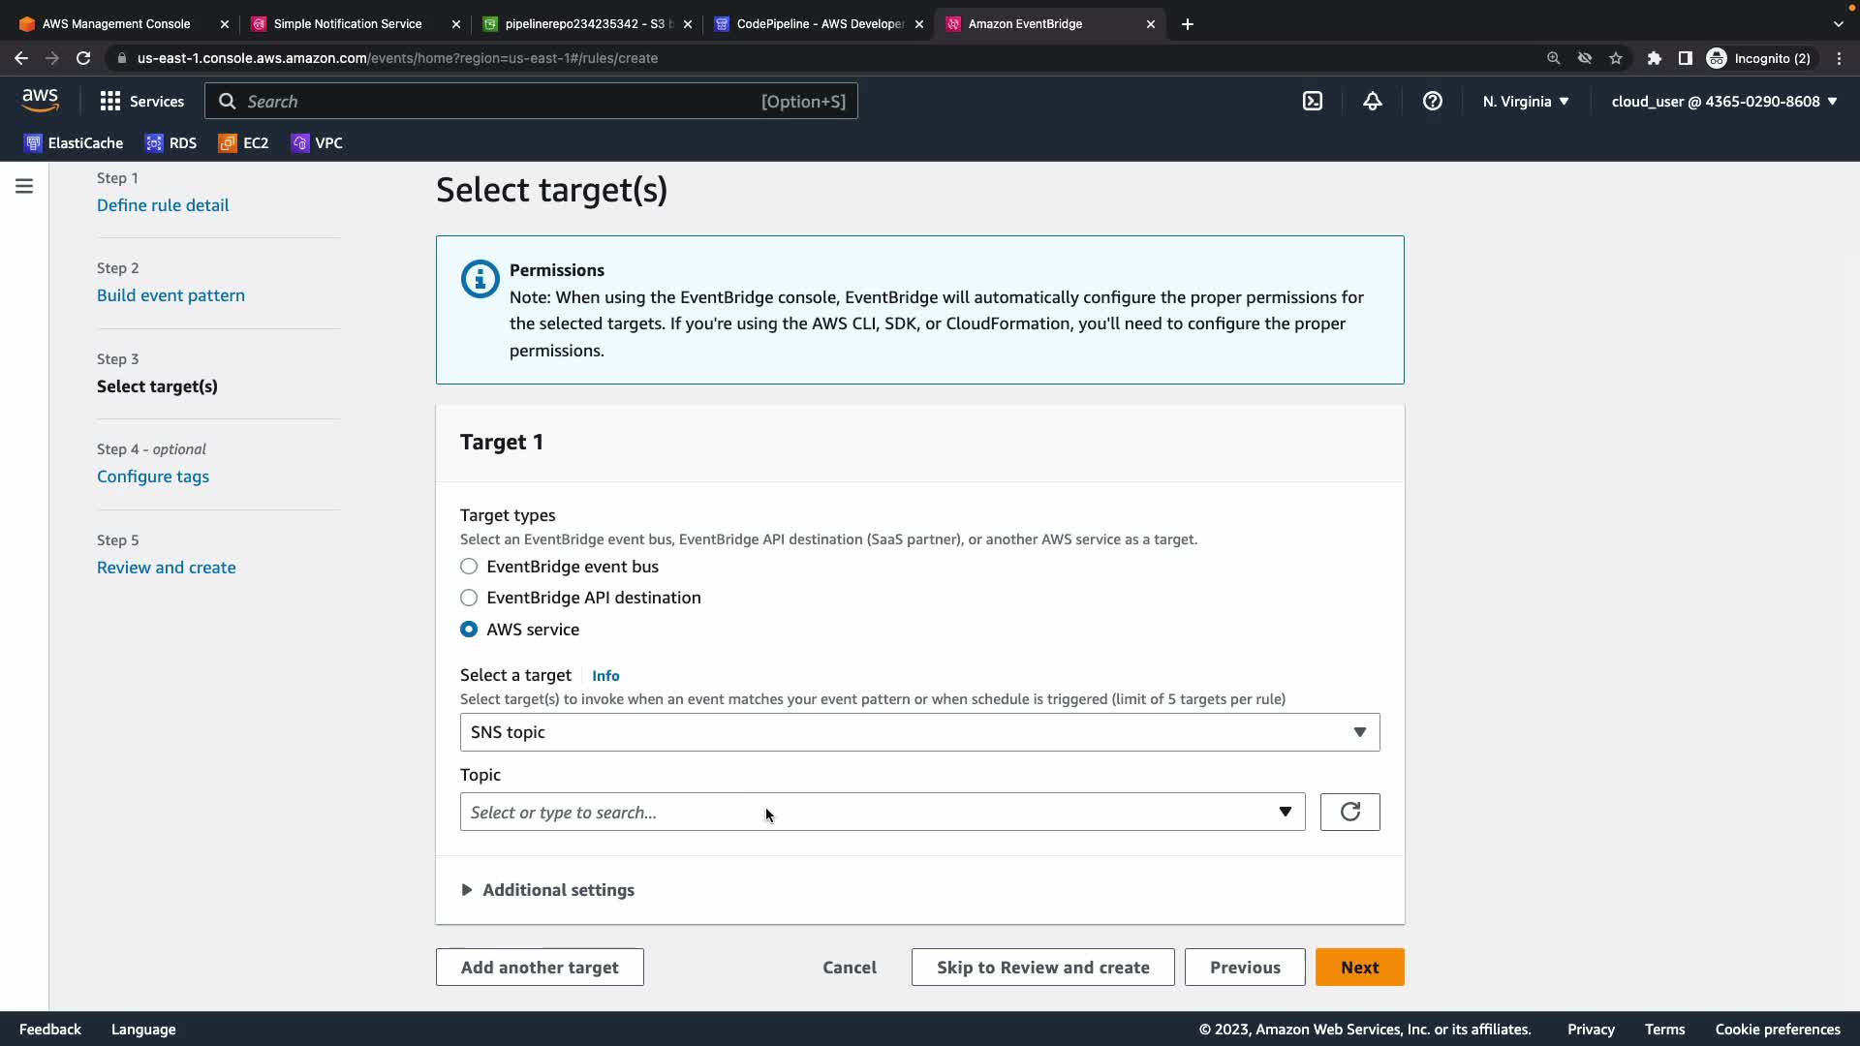This screenshot has width=1860, height=1046.
Task: Switch to the Simple Notification Service tab
Action: point(347,23)
